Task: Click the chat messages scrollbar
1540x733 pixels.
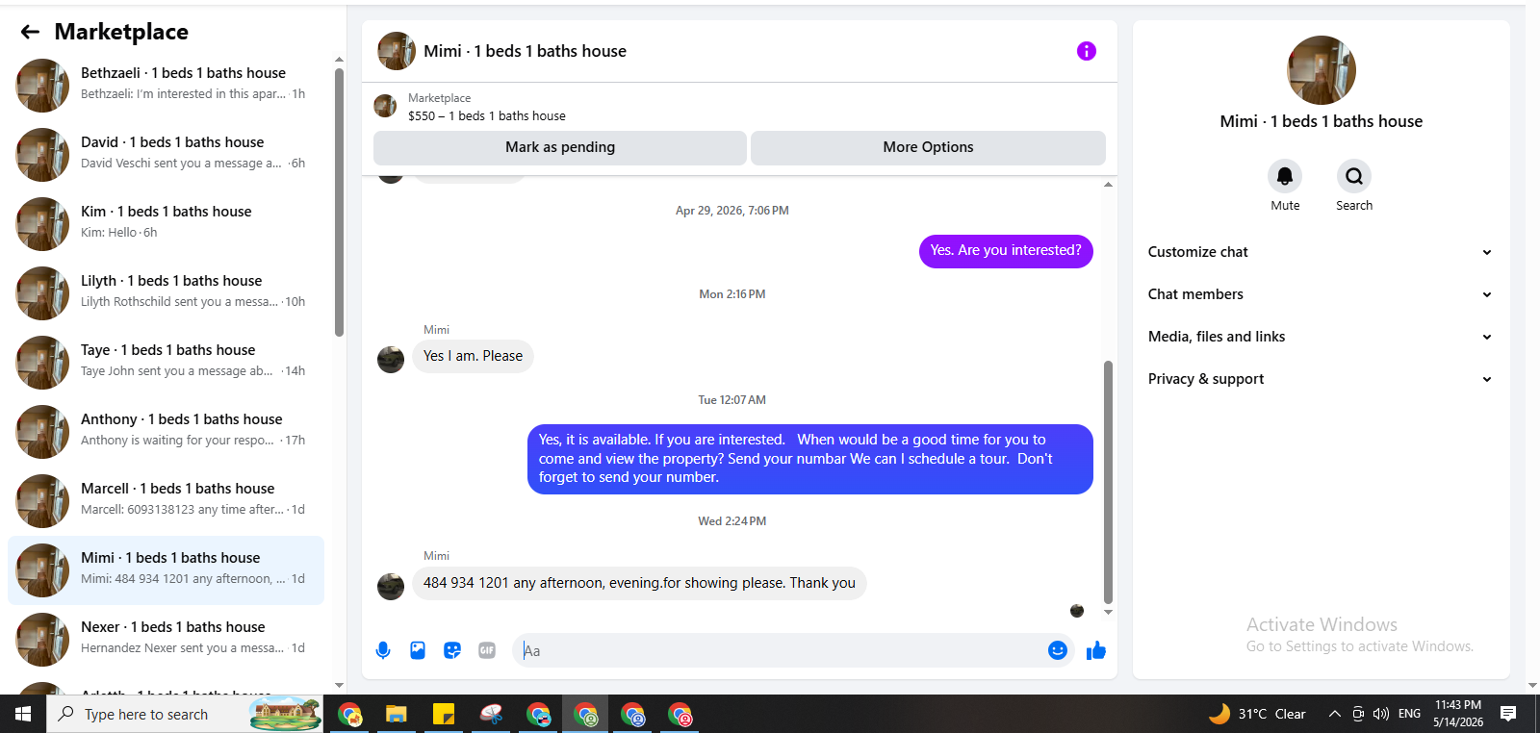Action: tap(1108, 481)
